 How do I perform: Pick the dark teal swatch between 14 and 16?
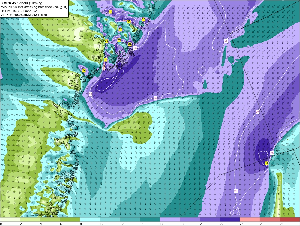(150, 219)
